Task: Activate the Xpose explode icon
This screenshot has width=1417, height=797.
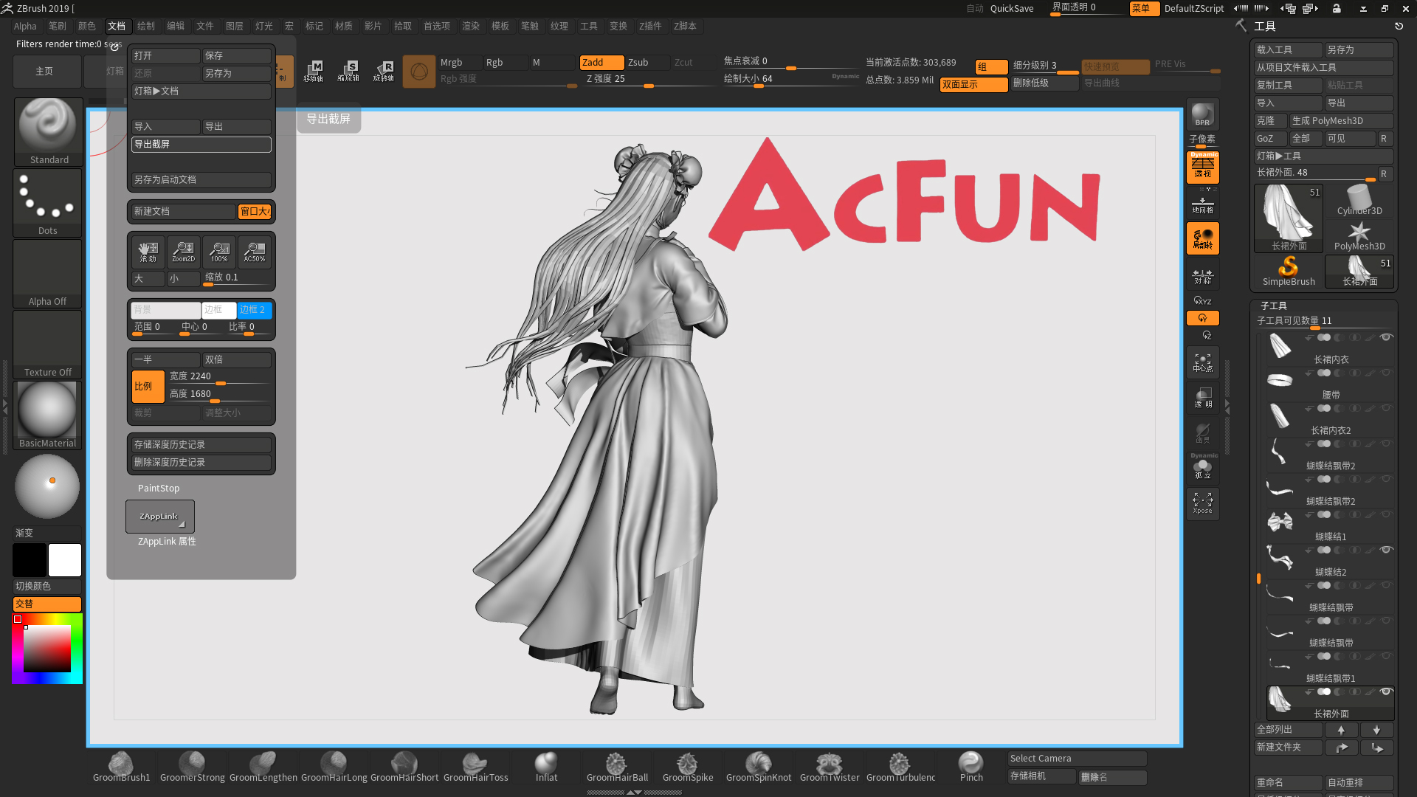Action: [1202, 504]
